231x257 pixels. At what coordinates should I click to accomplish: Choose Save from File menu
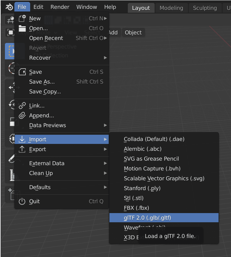tap(62, 72)
